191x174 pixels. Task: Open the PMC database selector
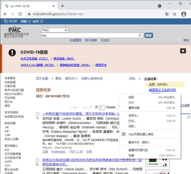(54, 30)
